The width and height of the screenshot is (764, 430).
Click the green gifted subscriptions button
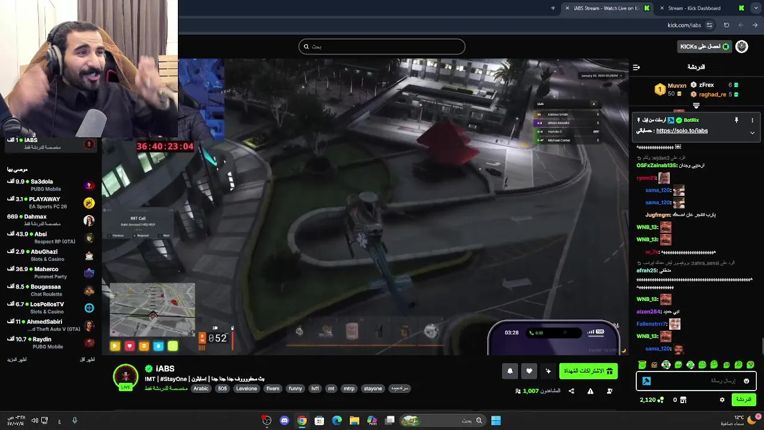pos(589,371)
